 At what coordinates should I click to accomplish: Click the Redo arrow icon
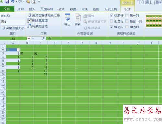[20, 2]
